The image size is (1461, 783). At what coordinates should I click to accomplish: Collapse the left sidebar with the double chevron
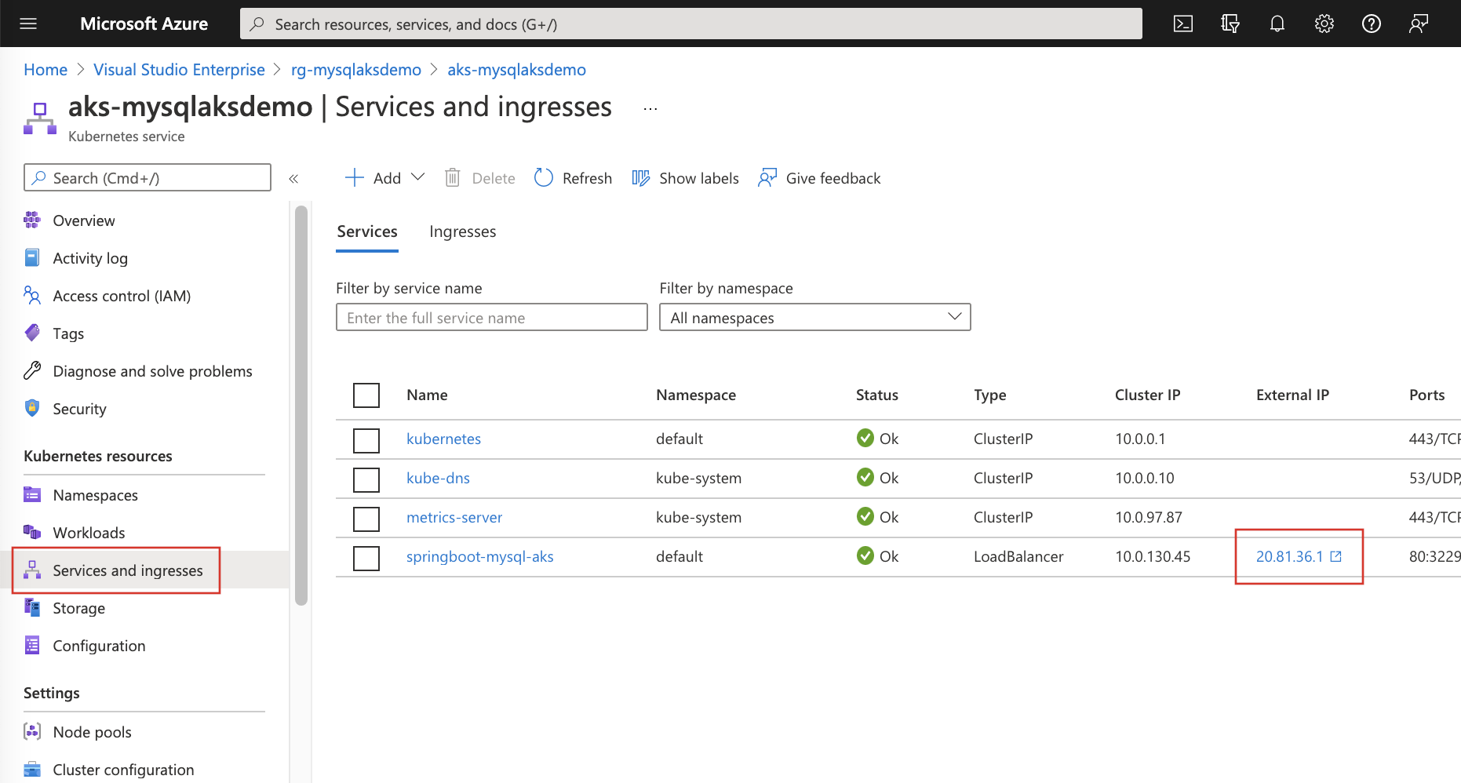(x=294, y=178)
